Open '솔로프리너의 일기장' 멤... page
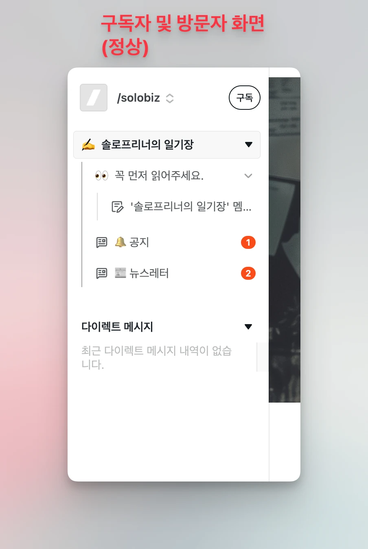The image size is (368, 549). click(181, 207)
